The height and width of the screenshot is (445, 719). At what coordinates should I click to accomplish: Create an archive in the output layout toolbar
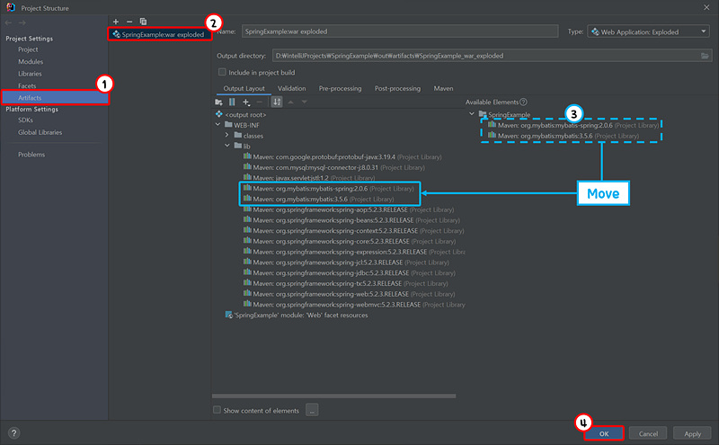[232, 102]
